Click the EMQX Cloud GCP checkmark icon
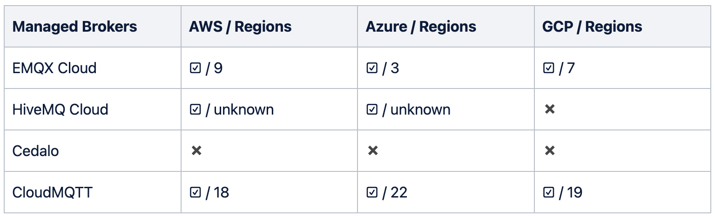The height and width of the screenshot is (218, 715). click(549, 68)
